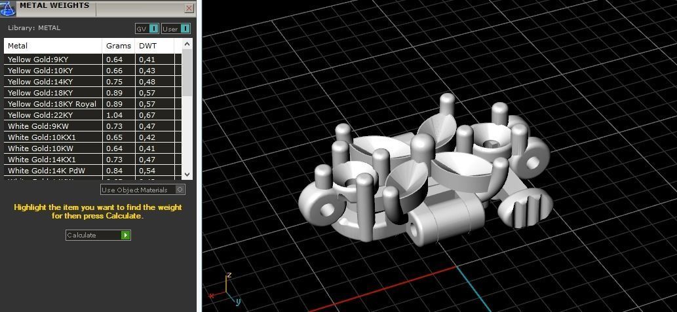Click the XYZ axis indicator in viewport
This screenshot has height=312, width=677.
pos(225,288)
